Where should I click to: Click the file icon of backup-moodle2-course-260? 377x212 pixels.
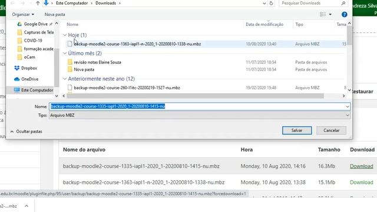[70, 88]
